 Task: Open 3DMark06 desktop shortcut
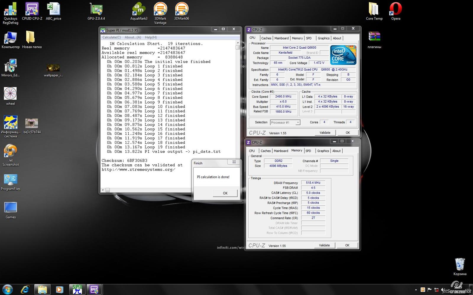tap(182, 11)
